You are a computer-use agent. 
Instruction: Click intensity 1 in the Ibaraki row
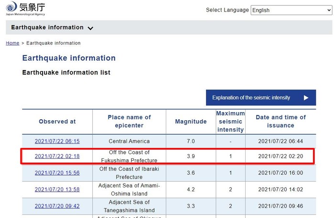pos(230,173)
